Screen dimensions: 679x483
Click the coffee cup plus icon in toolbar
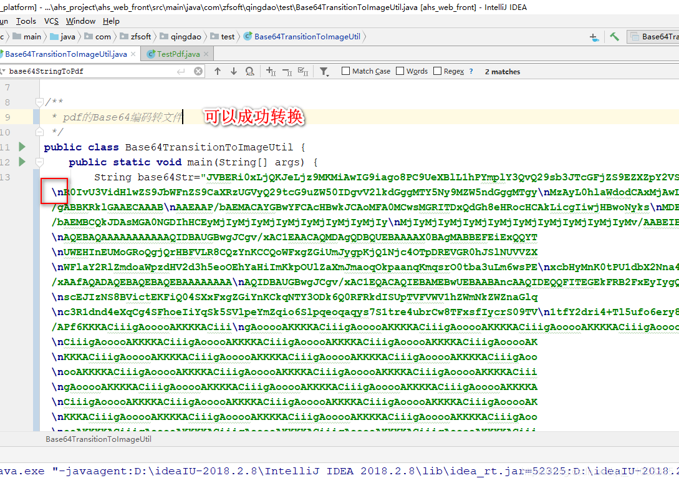coord(594,37)
